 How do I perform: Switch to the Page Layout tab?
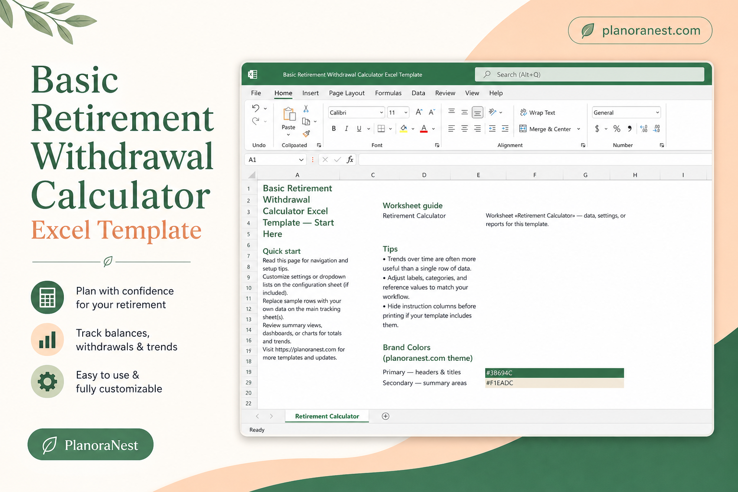pos(347,93)
